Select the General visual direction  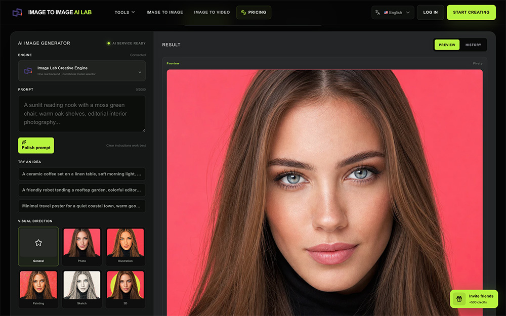tap(38, 246)
